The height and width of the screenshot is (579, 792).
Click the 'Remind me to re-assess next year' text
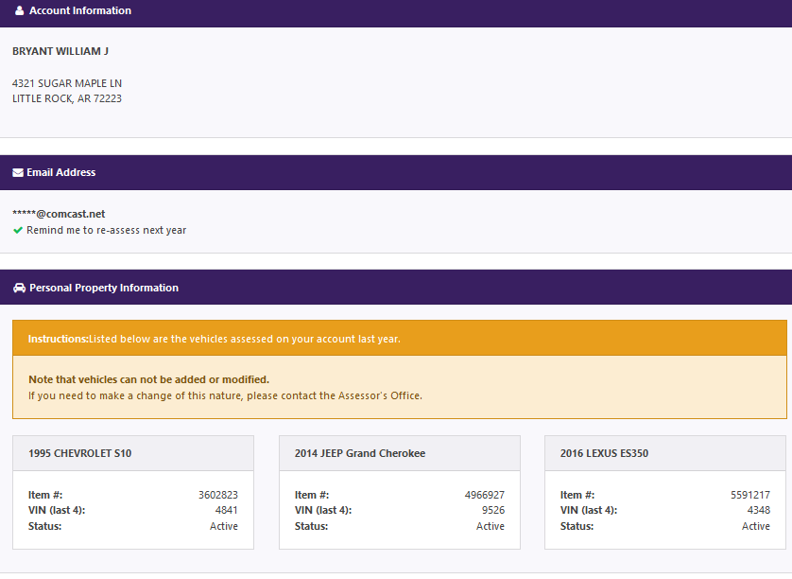(x=106, y=230)
